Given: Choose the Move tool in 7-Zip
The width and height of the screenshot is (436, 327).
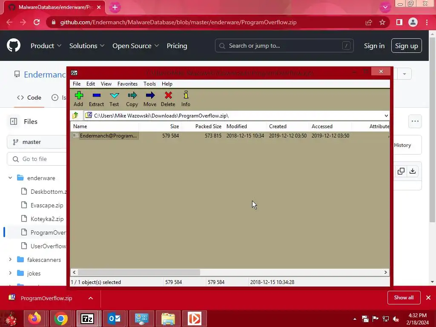Looking at the screenshot, I should click(x=150, y=99).
